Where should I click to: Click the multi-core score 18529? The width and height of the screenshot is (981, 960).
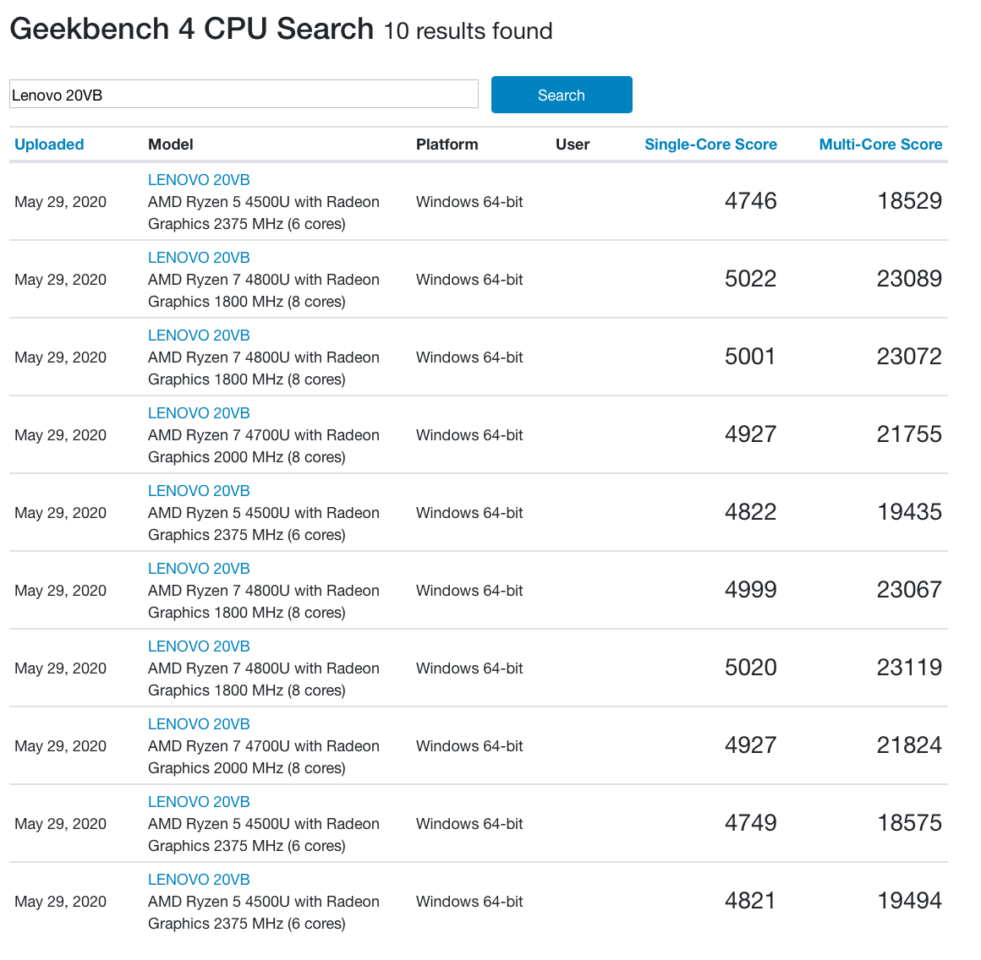click(910, 201)
